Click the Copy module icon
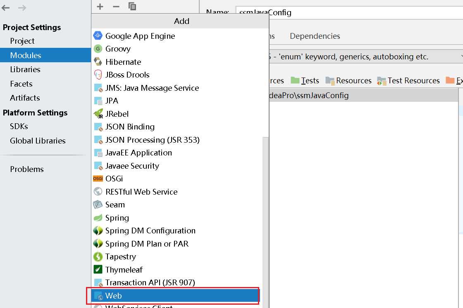 [132, 6]
